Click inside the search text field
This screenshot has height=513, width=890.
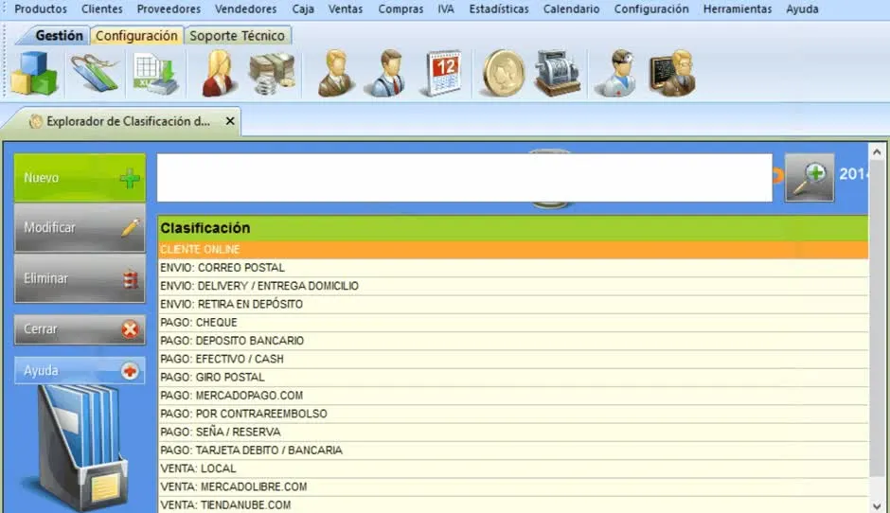[x=464, y=178]
